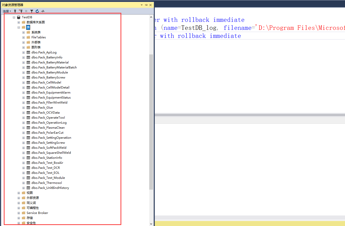Click the table icon of dbo.Pack_Test_BoxAir
The image size is (345, 226).
click(x=28, y=163)
